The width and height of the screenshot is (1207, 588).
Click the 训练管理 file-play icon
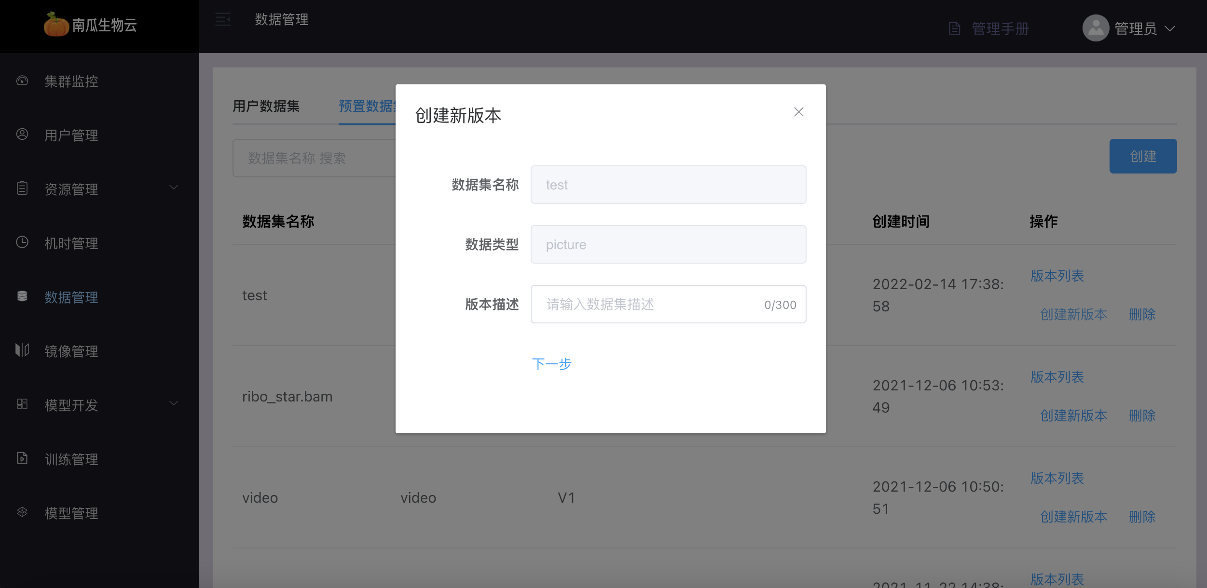click(x=22, y=458)
